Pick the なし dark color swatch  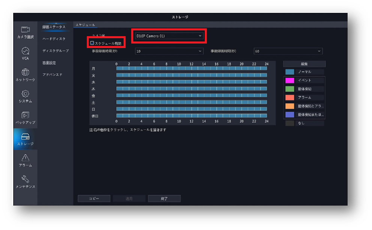pyautogui.click(x=290, y=123)
